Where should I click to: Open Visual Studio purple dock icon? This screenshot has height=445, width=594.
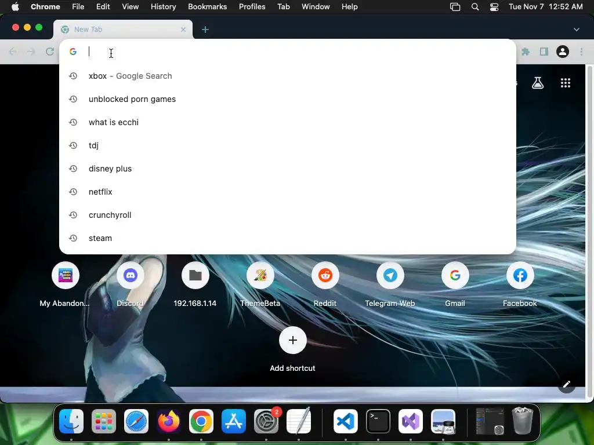[411, 421]
